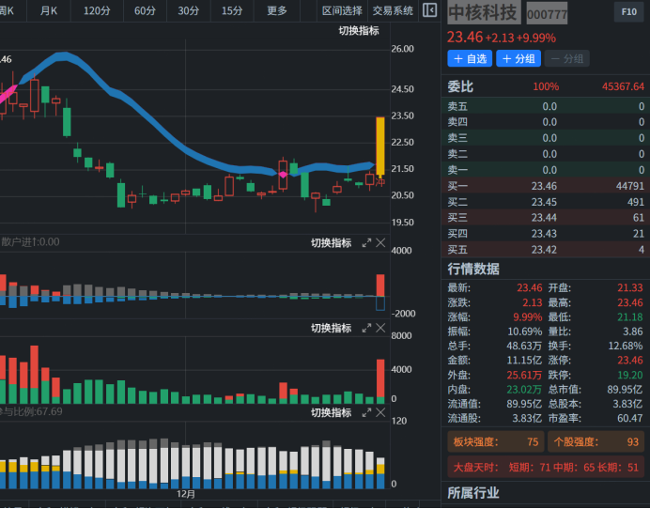Click the stock code 000777
Screen dimensions: 650x509
coord(547,15)
